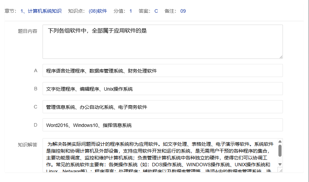This screenshot has height=182, width=309.
Task: Click the A option label
Action: (35, 71)
